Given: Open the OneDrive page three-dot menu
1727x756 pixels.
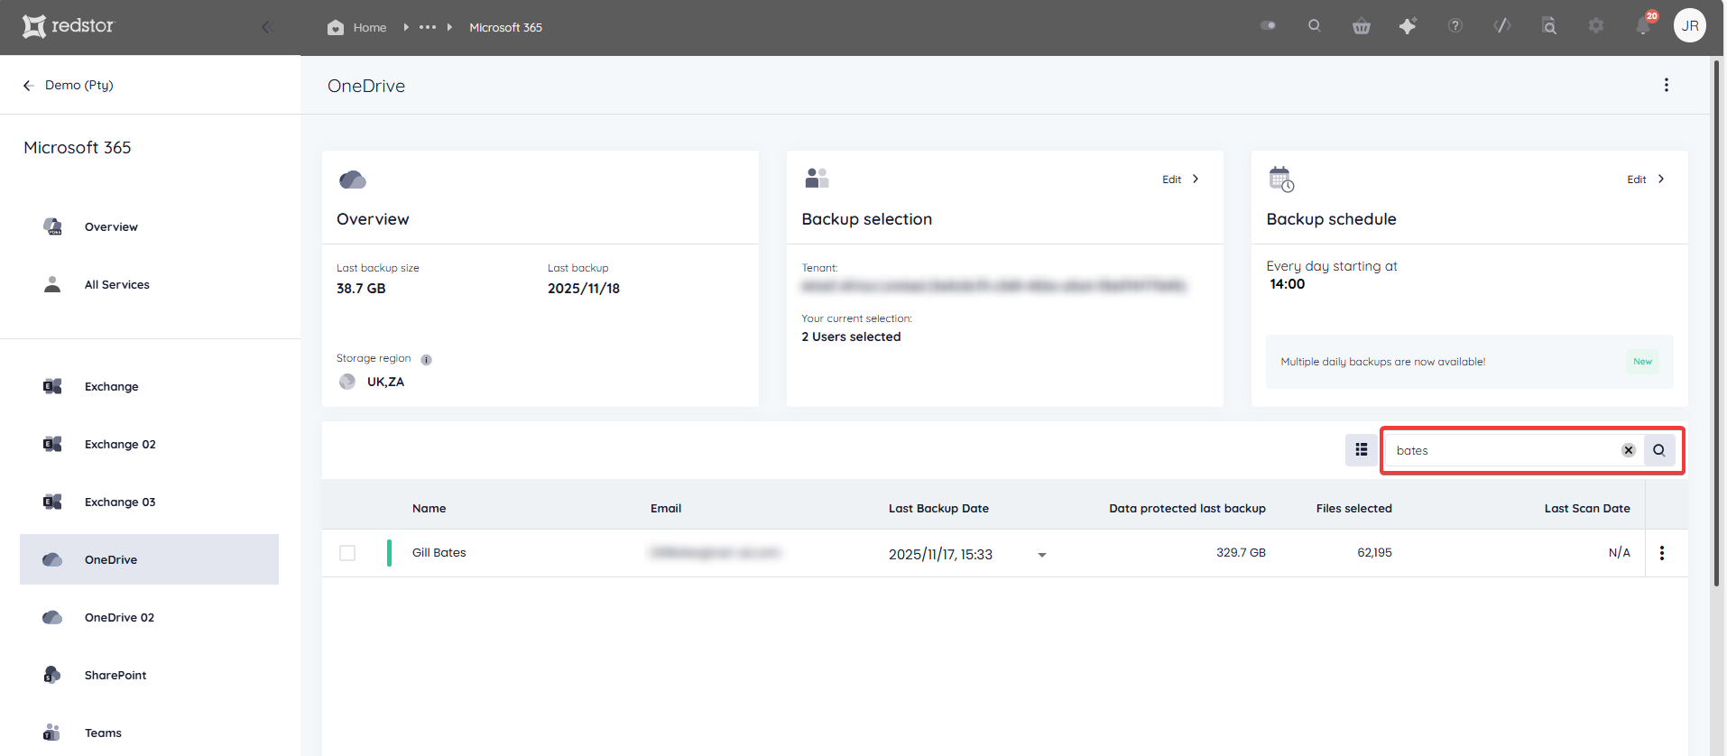Looking at the screenshot, I should pyautogui.click(x=1666, y=85).
